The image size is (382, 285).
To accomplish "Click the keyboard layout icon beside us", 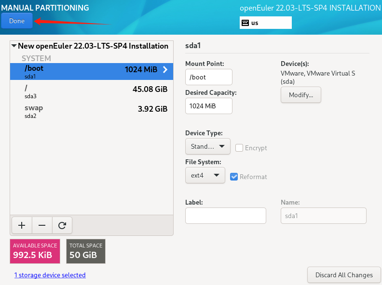I will click(245, 23).
